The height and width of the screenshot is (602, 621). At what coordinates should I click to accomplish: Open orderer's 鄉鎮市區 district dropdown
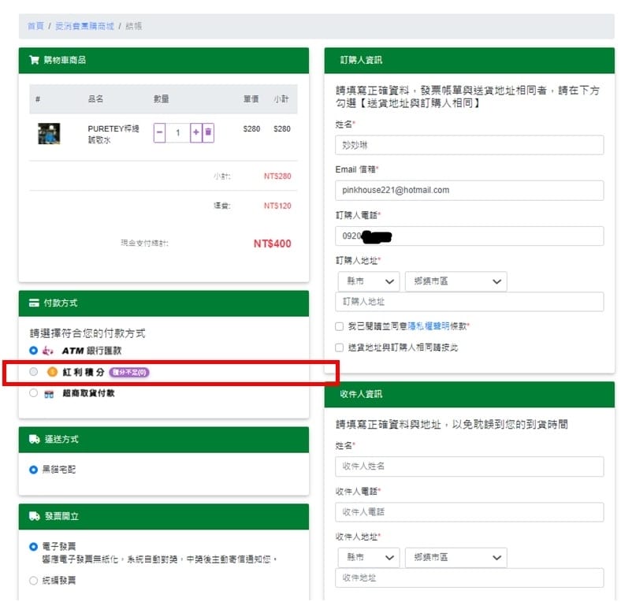(455, 281)
